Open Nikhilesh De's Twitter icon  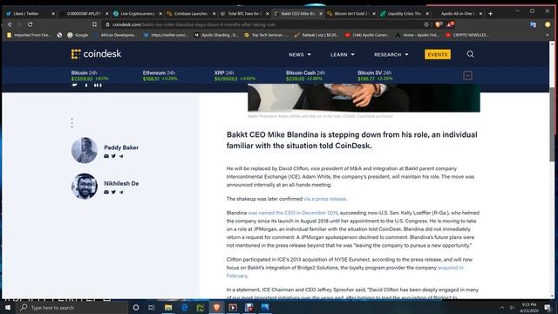[x=113, y=192]
